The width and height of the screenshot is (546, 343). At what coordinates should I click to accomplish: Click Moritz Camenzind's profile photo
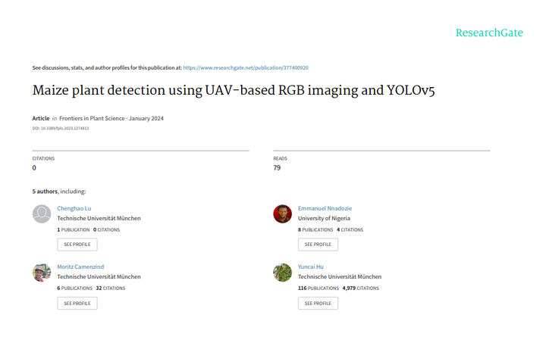point(42,273)
